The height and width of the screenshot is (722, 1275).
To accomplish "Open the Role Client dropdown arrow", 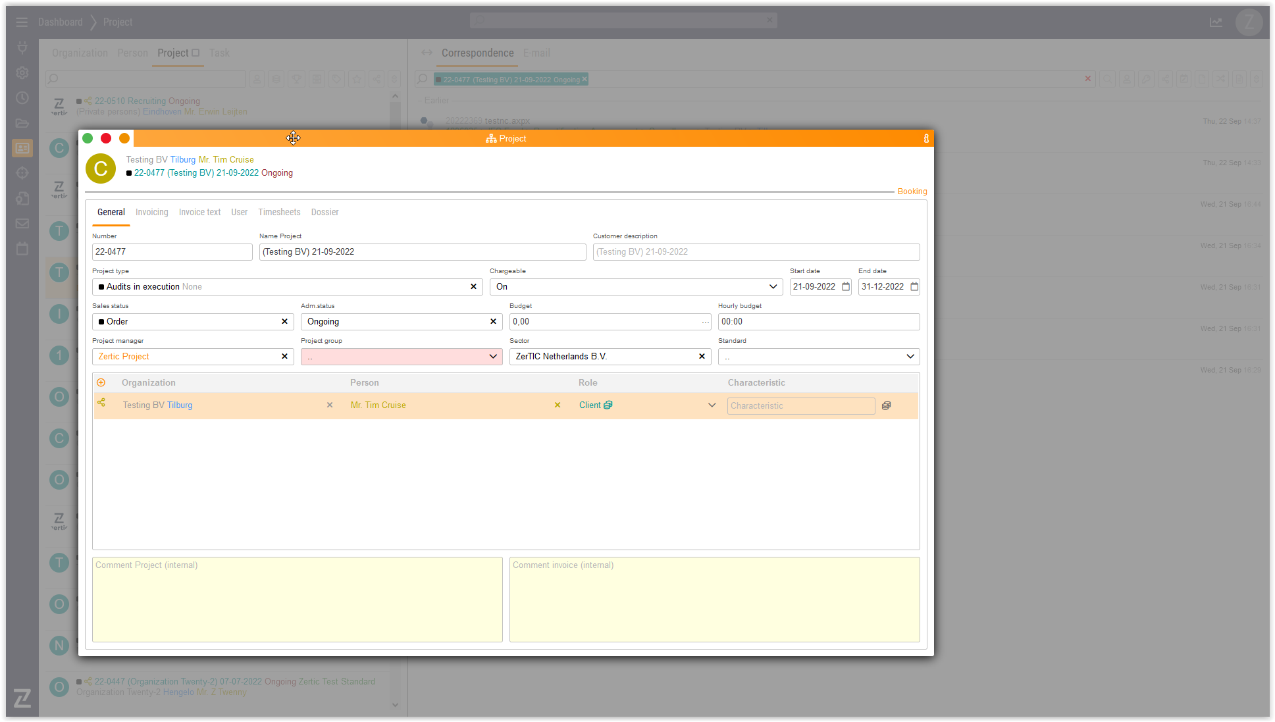I will [712, 405].
